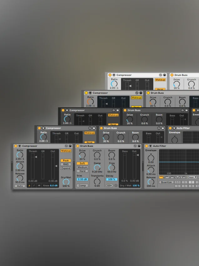Click the activity view icon next to Knee
This screenshot has width=199, height=266.
[x=39, y=185]
